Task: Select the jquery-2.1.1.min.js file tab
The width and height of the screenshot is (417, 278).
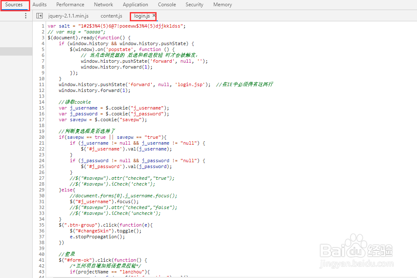Action: 68,16
